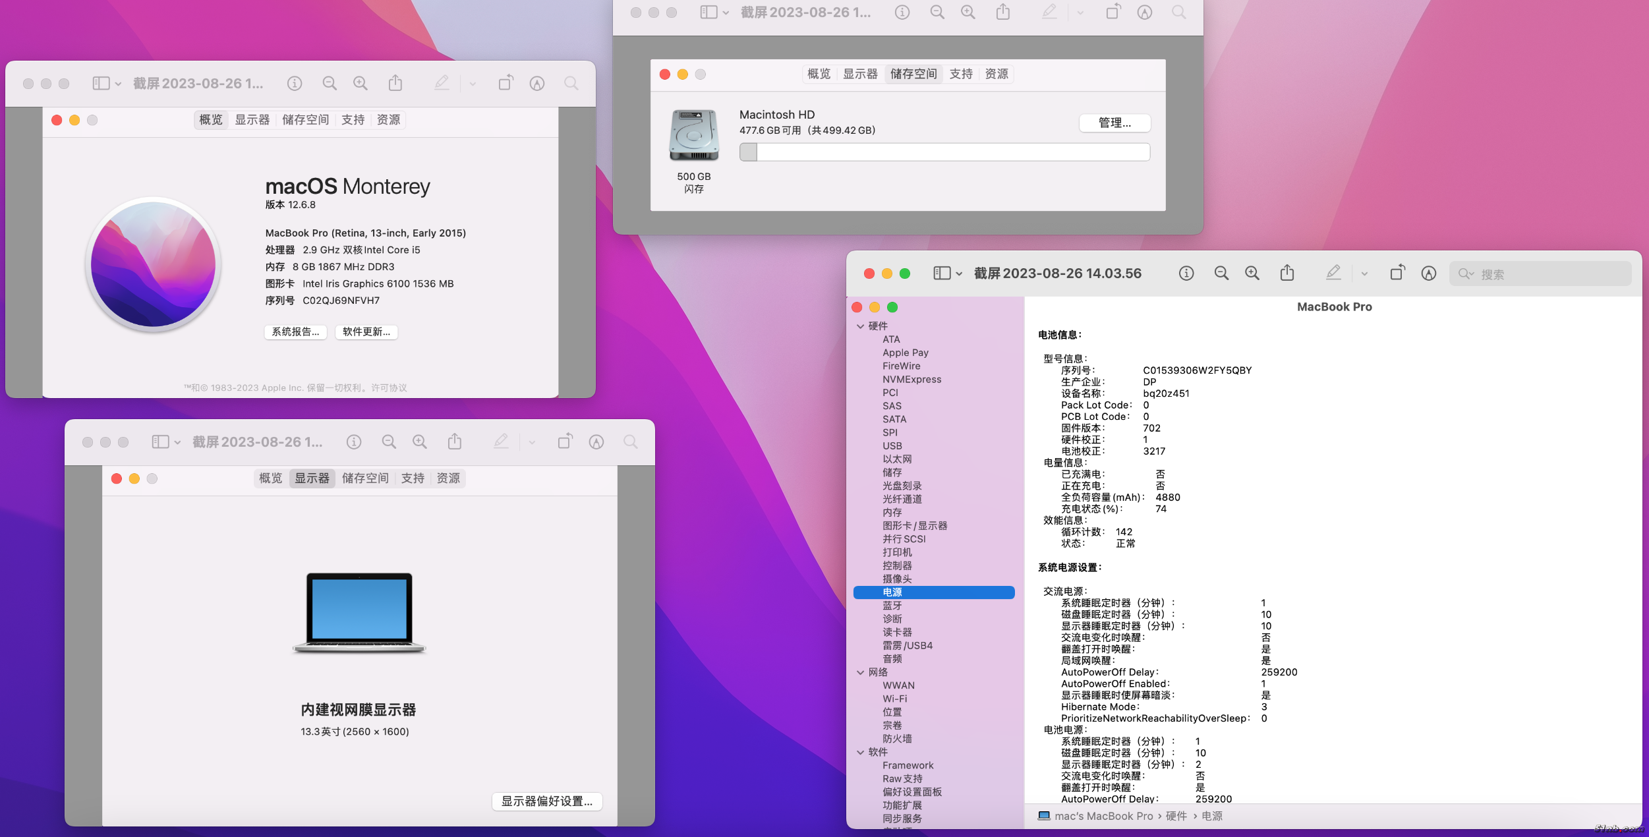Sidebar chevron in the Preview window showing the display screenshot

(x=177, y=443)
